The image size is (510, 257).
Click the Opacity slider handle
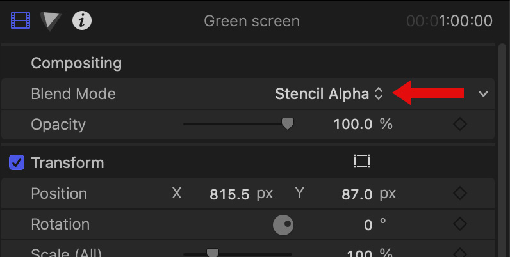pyautogui.click(x=288, y=124)
